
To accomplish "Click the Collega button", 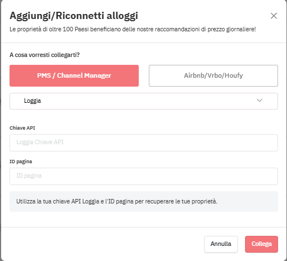I will click(261, 244).
